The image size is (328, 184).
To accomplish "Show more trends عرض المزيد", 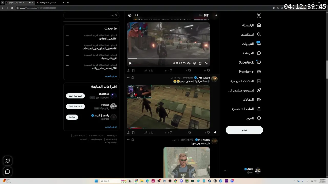I will (x=111, y=76).
